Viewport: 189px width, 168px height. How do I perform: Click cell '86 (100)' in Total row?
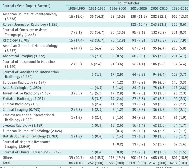(76, 163)
